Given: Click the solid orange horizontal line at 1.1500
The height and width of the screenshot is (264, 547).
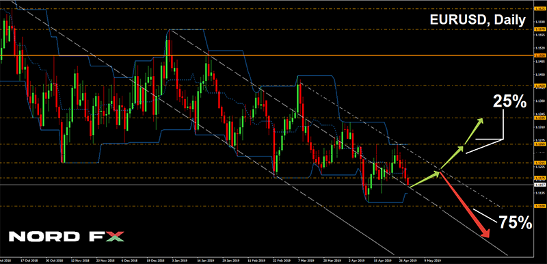Looking at the screenshot, I should (x=267, y=55).
